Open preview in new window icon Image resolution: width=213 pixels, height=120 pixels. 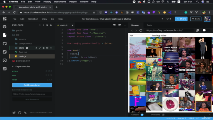point(197,30)
